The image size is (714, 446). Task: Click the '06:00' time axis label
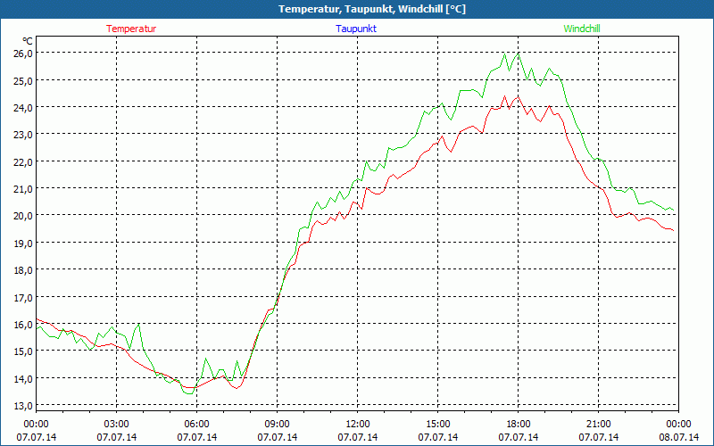click(196, 425)
